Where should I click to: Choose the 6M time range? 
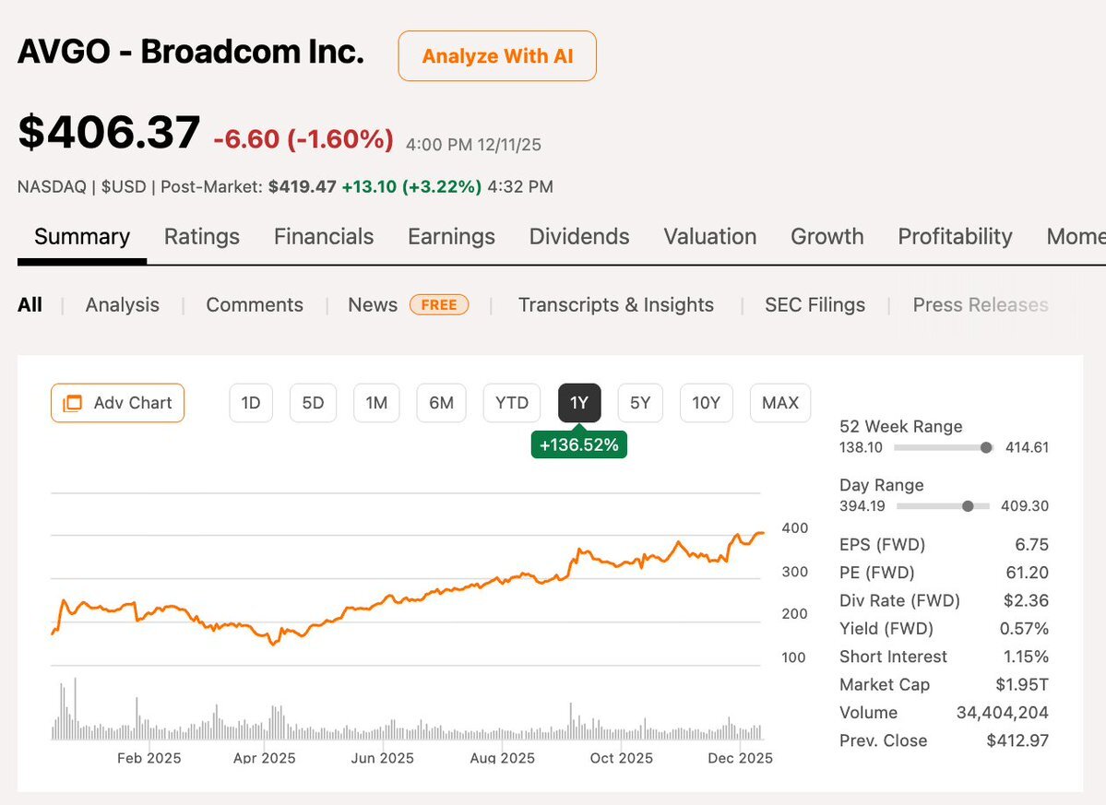(x=441, y=403)
